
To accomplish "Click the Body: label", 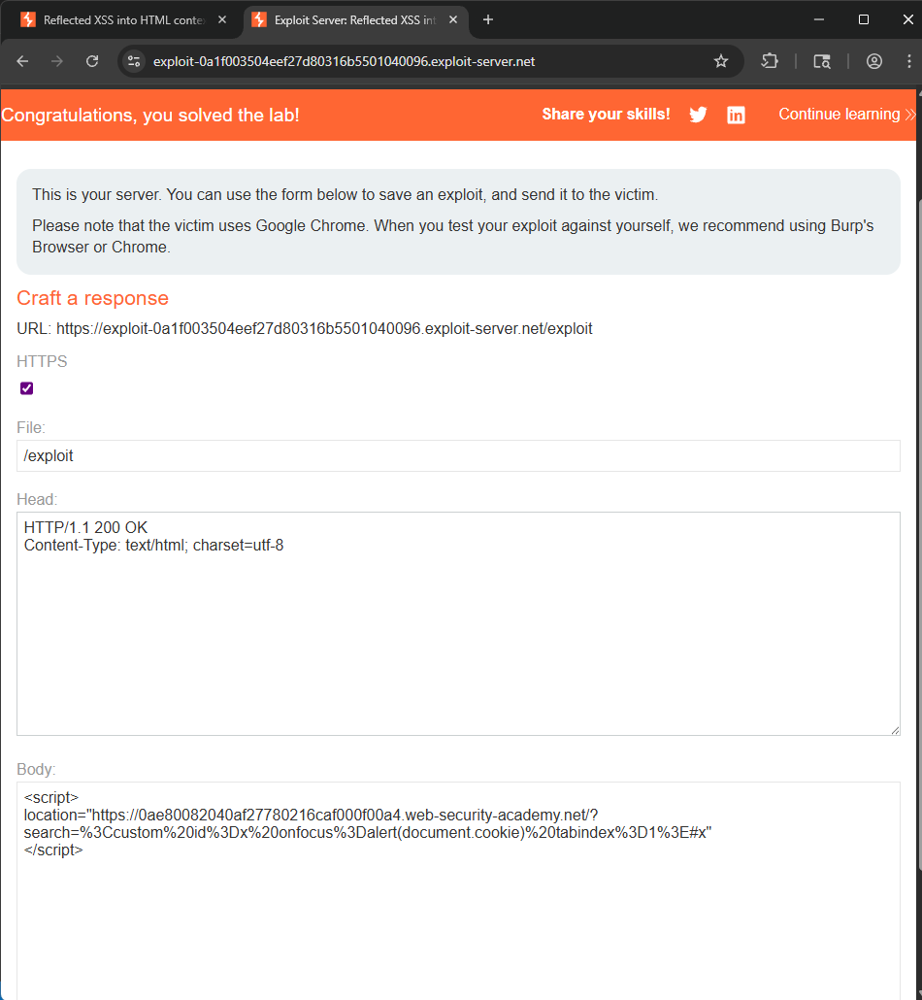I will pyautogui.click(x=36, y=769).
